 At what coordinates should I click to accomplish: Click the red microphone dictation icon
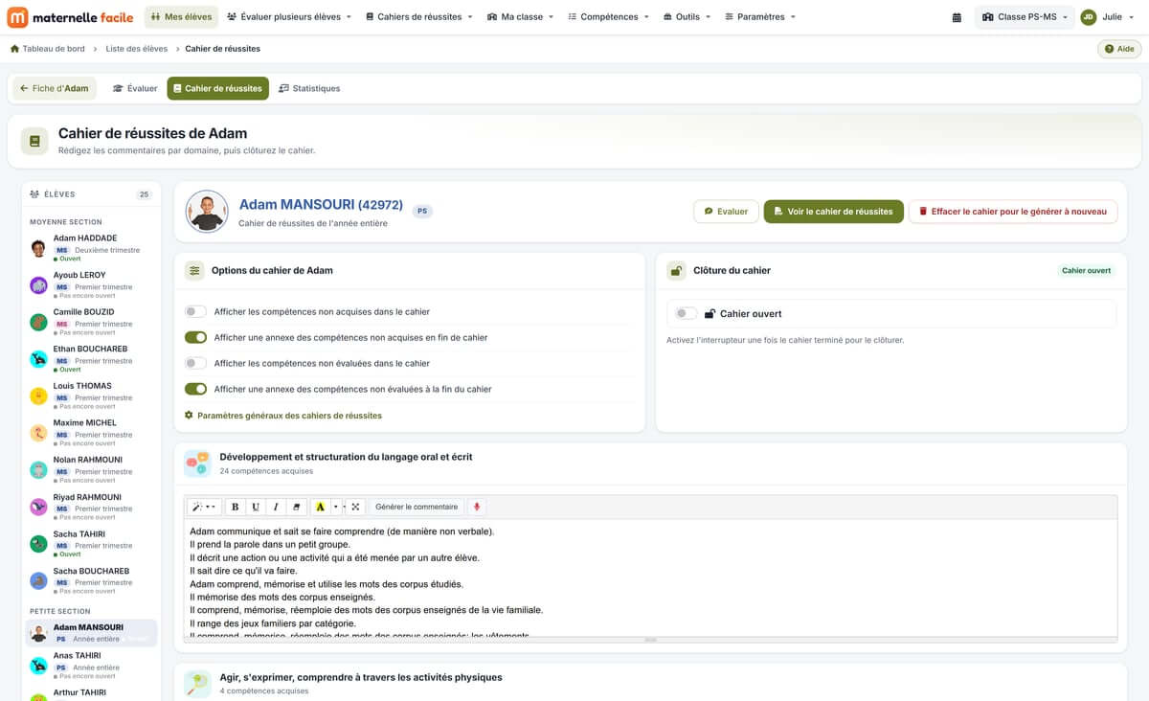tap(477, 507)
